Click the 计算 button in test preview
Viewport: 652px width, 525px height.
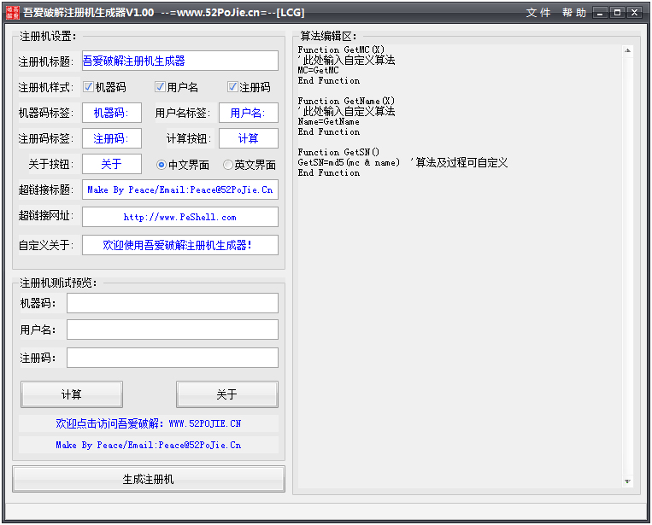click(72, 394)
